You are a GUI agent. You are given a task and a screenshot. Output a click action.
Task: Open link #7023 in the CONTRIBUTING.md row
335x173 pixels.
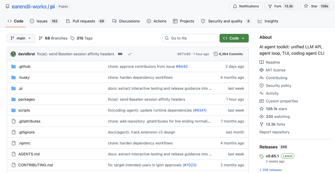[x=190, y=165]
